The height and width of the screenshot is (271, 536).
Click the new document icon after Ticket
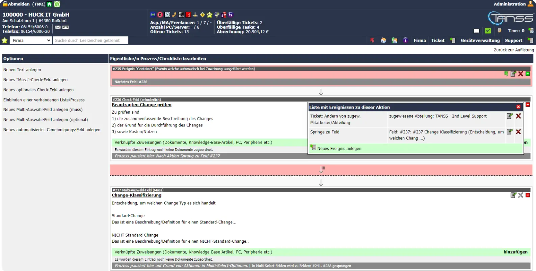[453, 40]
